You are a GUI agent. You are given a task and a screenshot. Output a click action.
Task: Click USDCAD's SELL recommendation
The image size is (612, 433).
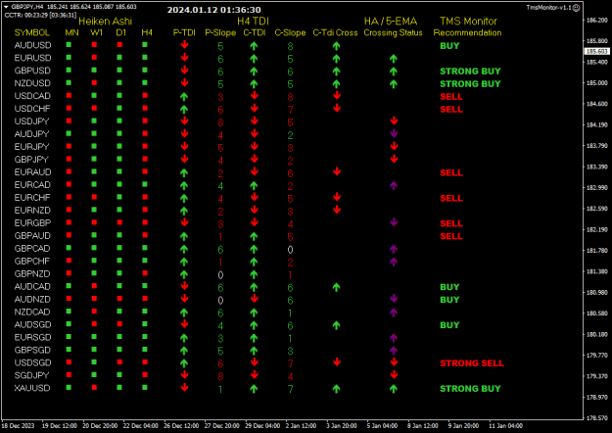tap(451, 96)
